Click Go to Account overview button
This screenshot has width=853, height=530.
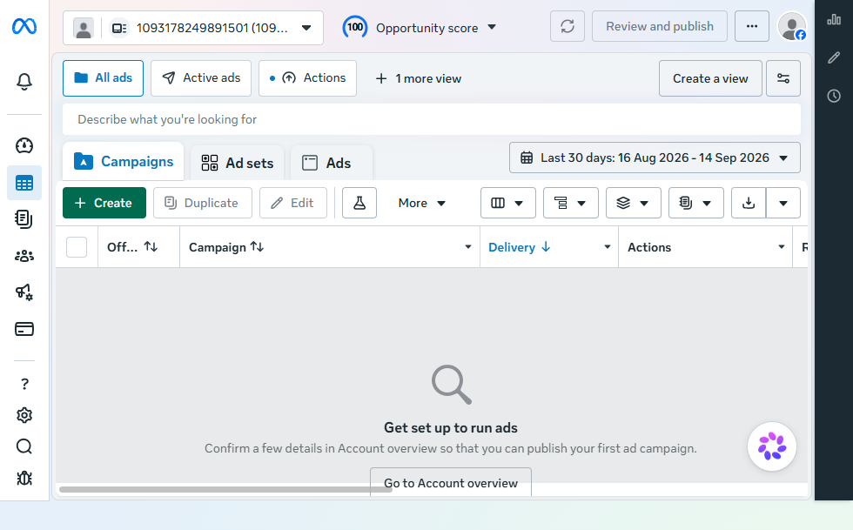[x=451, y=482]
